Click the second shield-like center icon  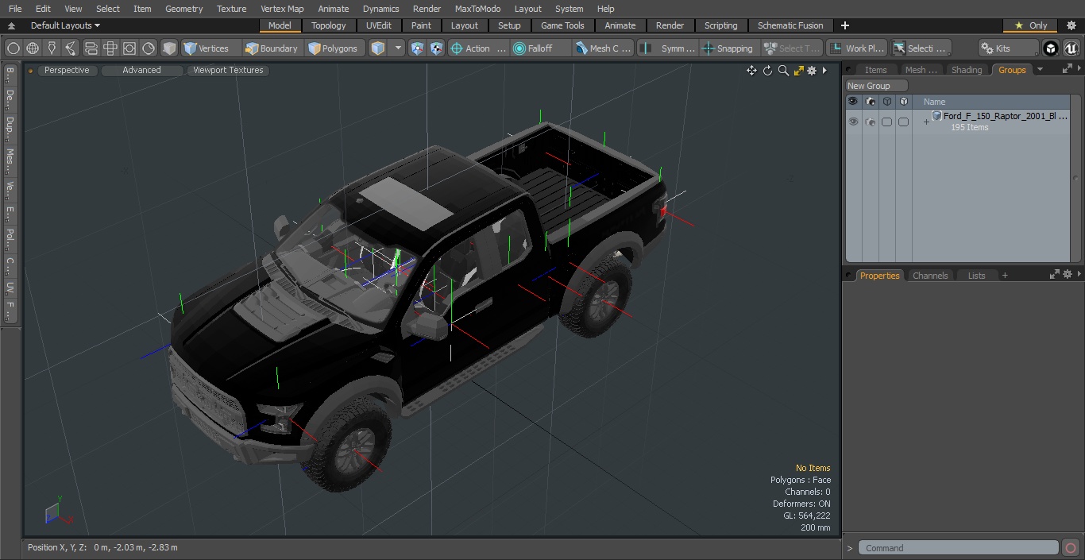point(437,48)
